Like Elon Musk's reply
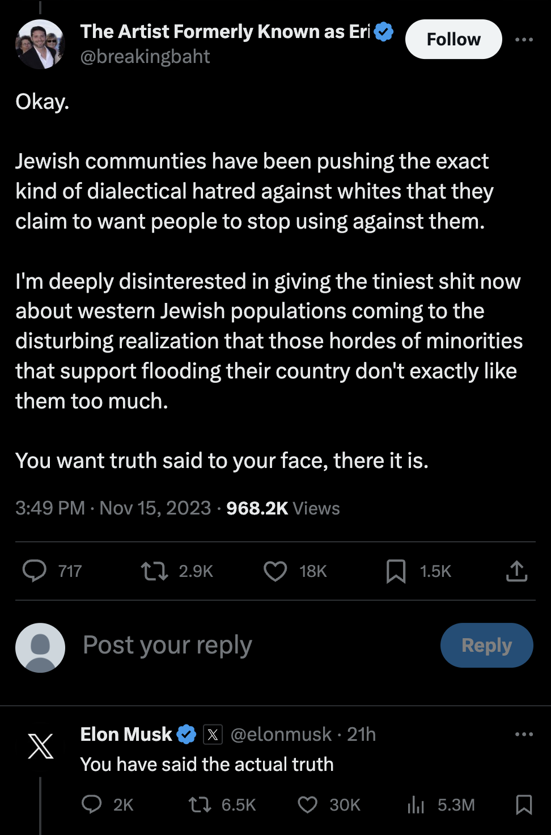The image size is (551, 835). 308,804
